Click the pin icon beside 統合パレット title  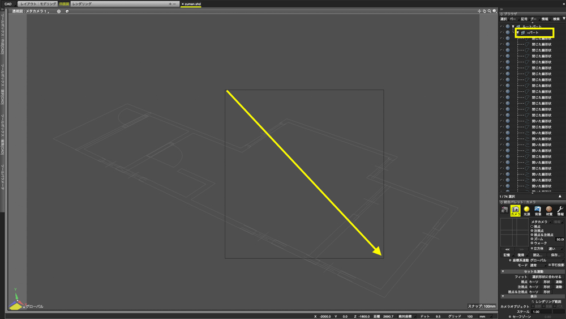tap(501, 202)
